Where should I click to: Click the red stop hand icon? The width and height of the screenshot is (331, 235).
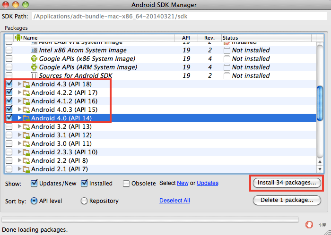[309, 225]
